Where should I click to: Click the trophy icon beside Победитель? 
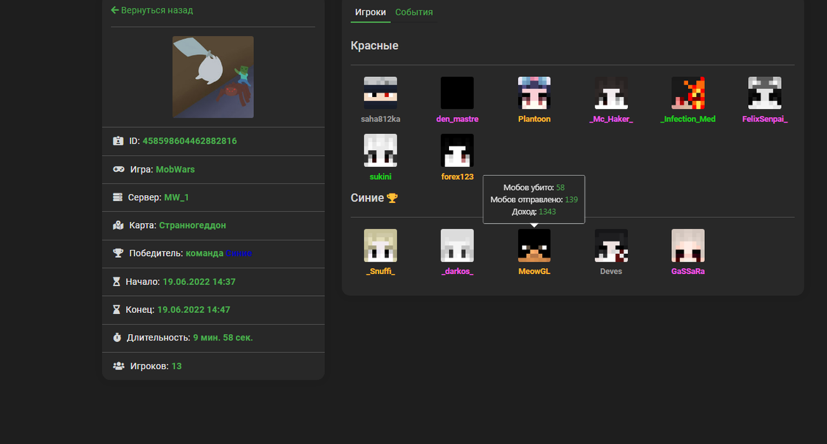coord(118,253)
